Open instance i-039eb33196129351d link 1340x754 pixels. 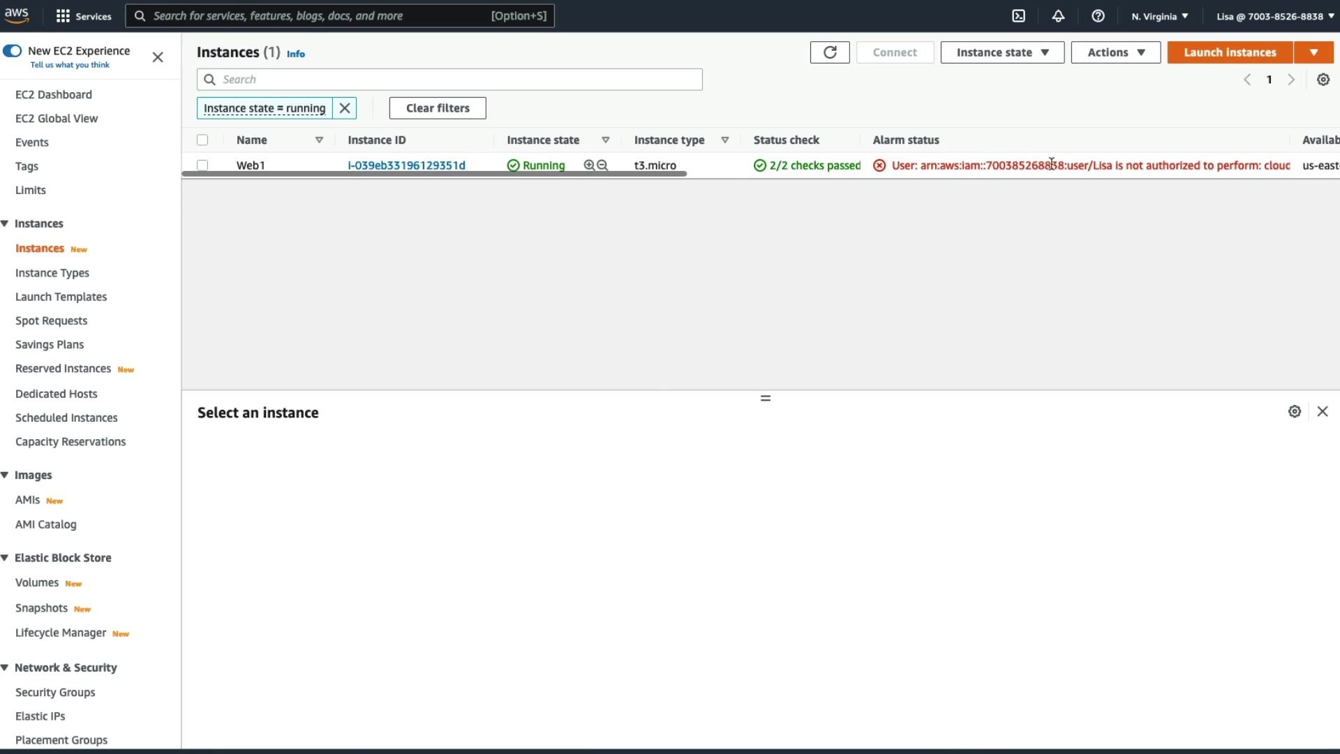point(406,165)
